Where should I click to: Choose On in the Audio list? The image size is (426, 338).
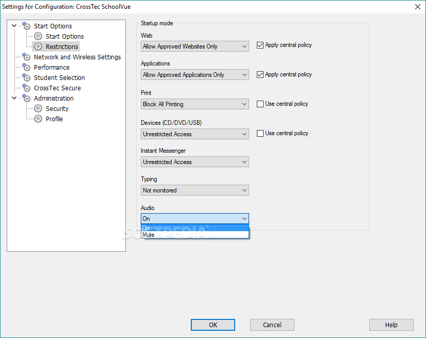point(195,228)
